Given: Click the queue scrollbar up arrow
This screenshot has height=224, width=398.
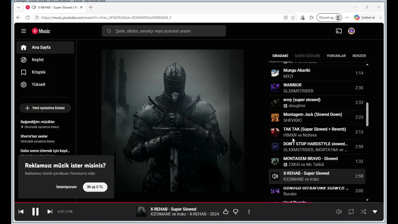Looking at the screenshot, I should point(367,64).
